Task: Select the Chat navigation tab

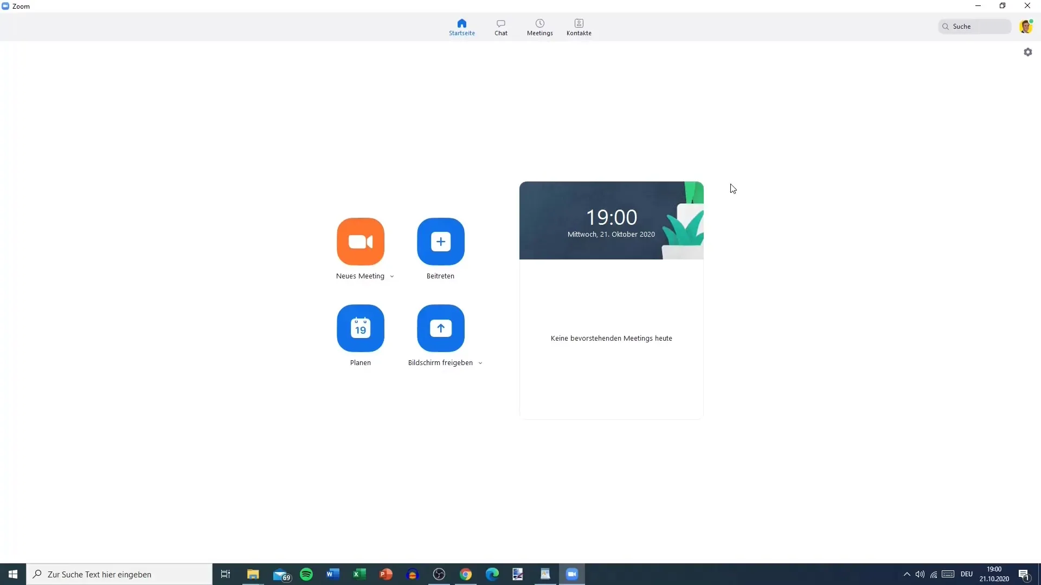Action: (500, 27)
